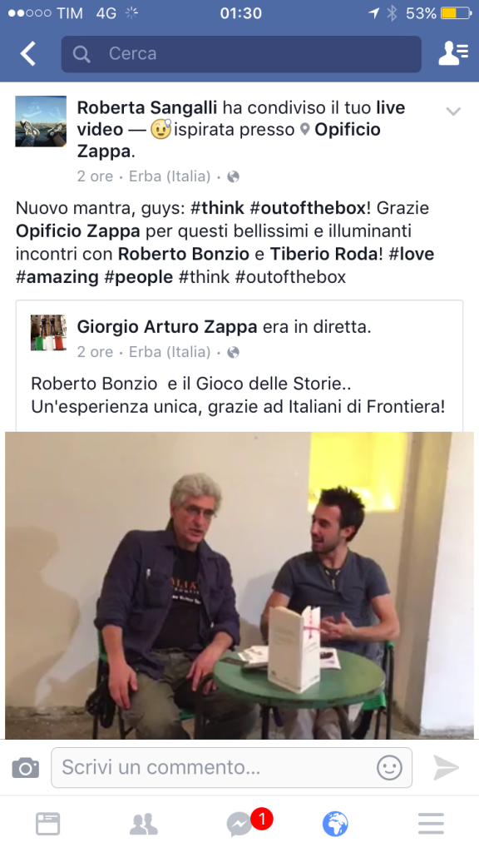This screenshot has height=852, width=479.
Task: Open Roberta Sangalli's profile name link
Action: (x=147, y=107)
